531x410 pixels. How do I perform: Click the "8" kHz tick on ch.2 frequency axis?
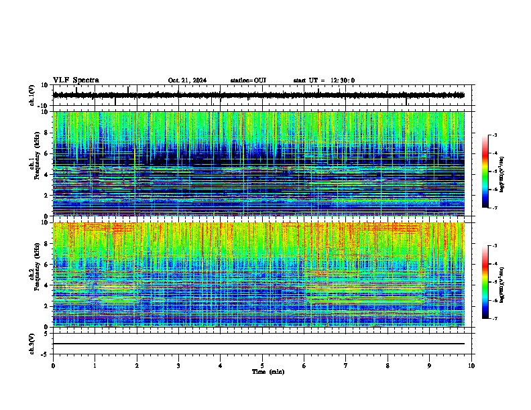47,244
